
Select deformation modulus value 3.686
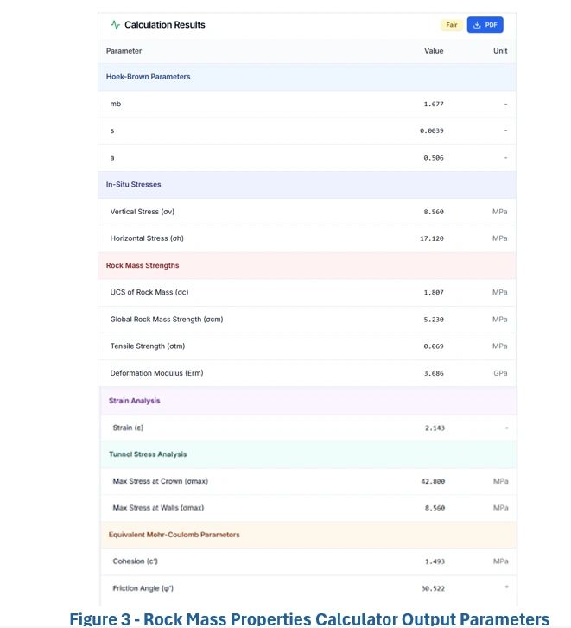point(434,373)
